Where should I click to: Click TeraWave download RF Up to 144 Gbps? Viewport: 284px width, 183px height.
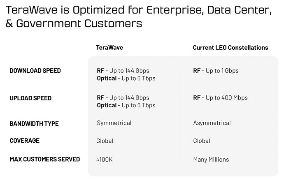[123, 71]
